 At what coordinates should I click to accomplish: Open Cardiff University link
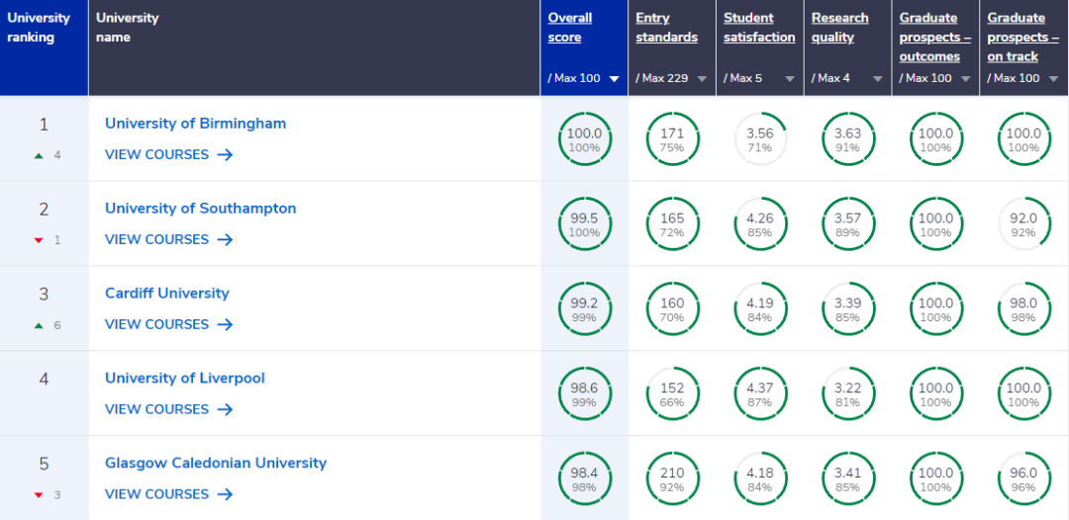pyautogui.click(x=167, y=294)
